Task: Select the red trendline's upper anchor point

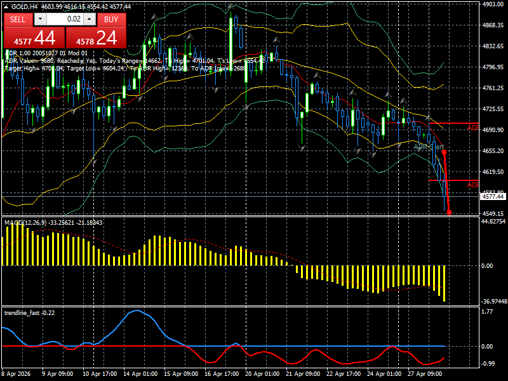Action: tap(444, 152)
